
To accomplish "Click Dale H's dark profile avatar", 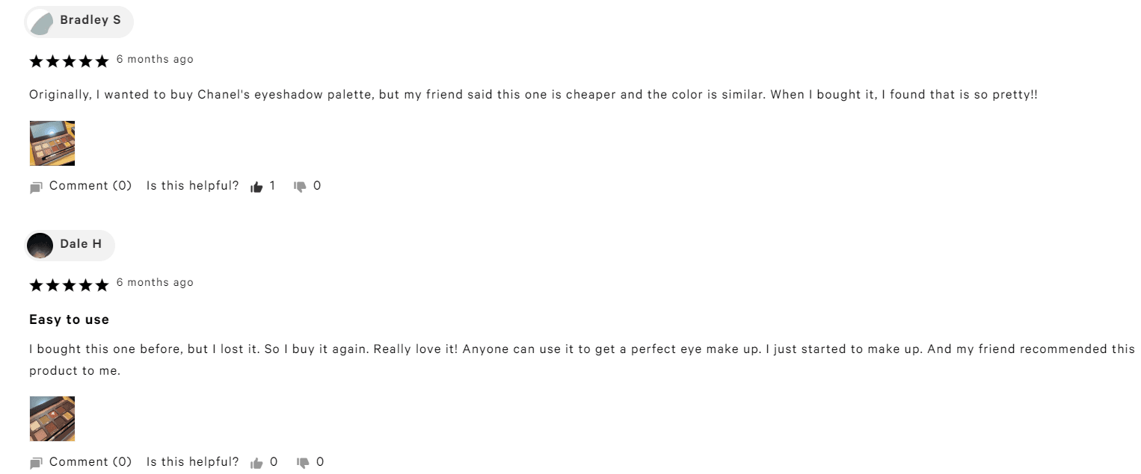I will 40,245.
